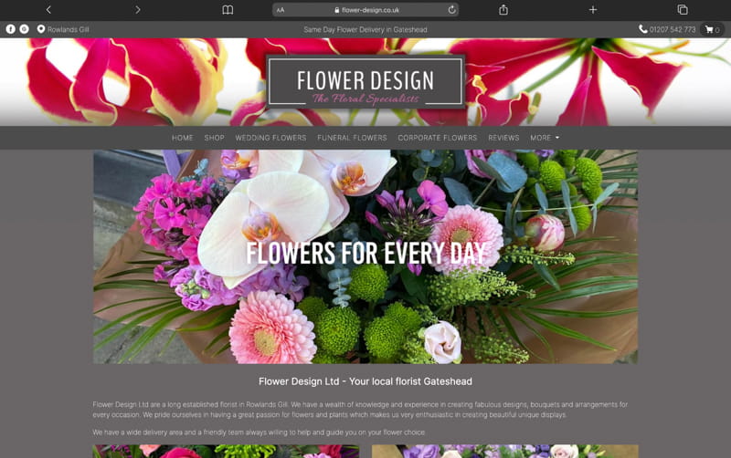Click the Flowers For Every Day hero image

[x=365, y=256]
